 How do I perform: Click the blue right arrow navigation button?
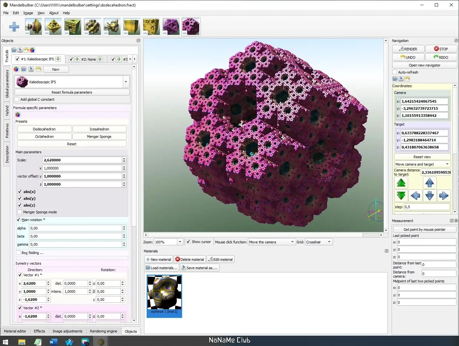point(444,196)
